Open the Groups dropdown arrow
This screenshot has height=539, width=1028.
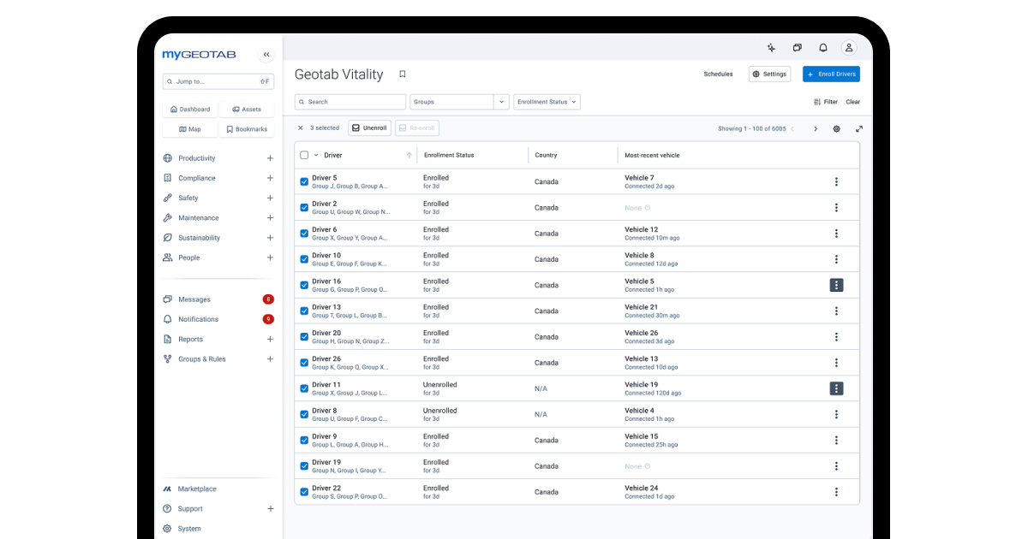coord(502,102)
